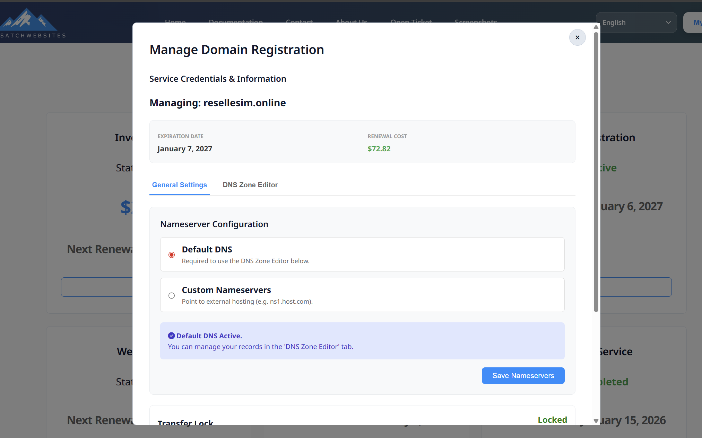This screenshot has height=438, width=702.
Task: Click the Custom Nameservers option card title
Action: click(x=226, y=290)
